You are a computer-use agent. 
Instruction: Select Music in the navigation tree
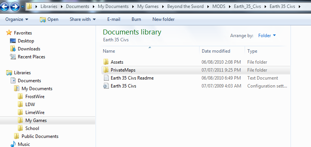(24, 144)
